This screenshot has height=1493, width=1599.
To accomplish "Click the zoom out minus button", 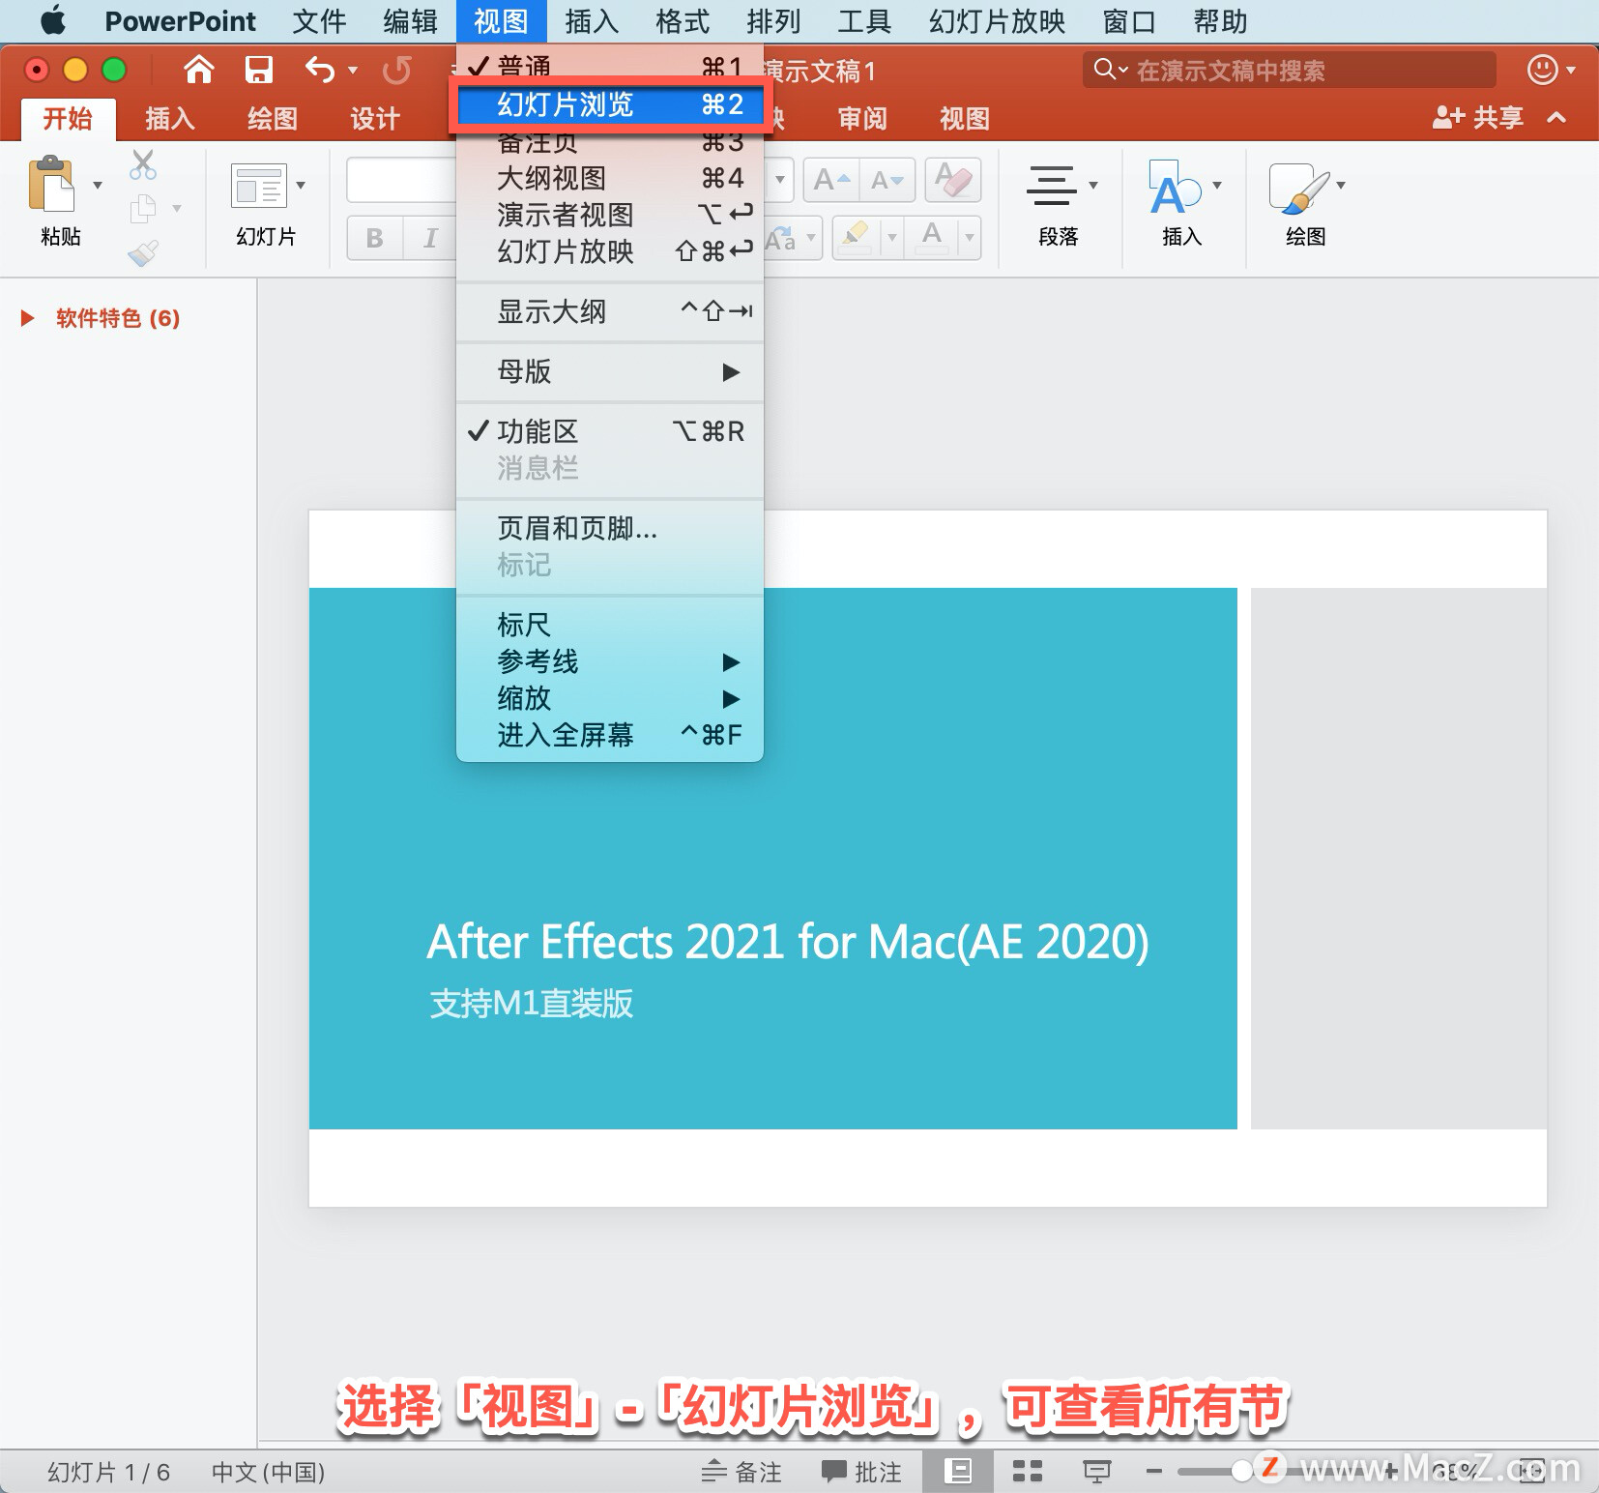I will [1154, 1472].
